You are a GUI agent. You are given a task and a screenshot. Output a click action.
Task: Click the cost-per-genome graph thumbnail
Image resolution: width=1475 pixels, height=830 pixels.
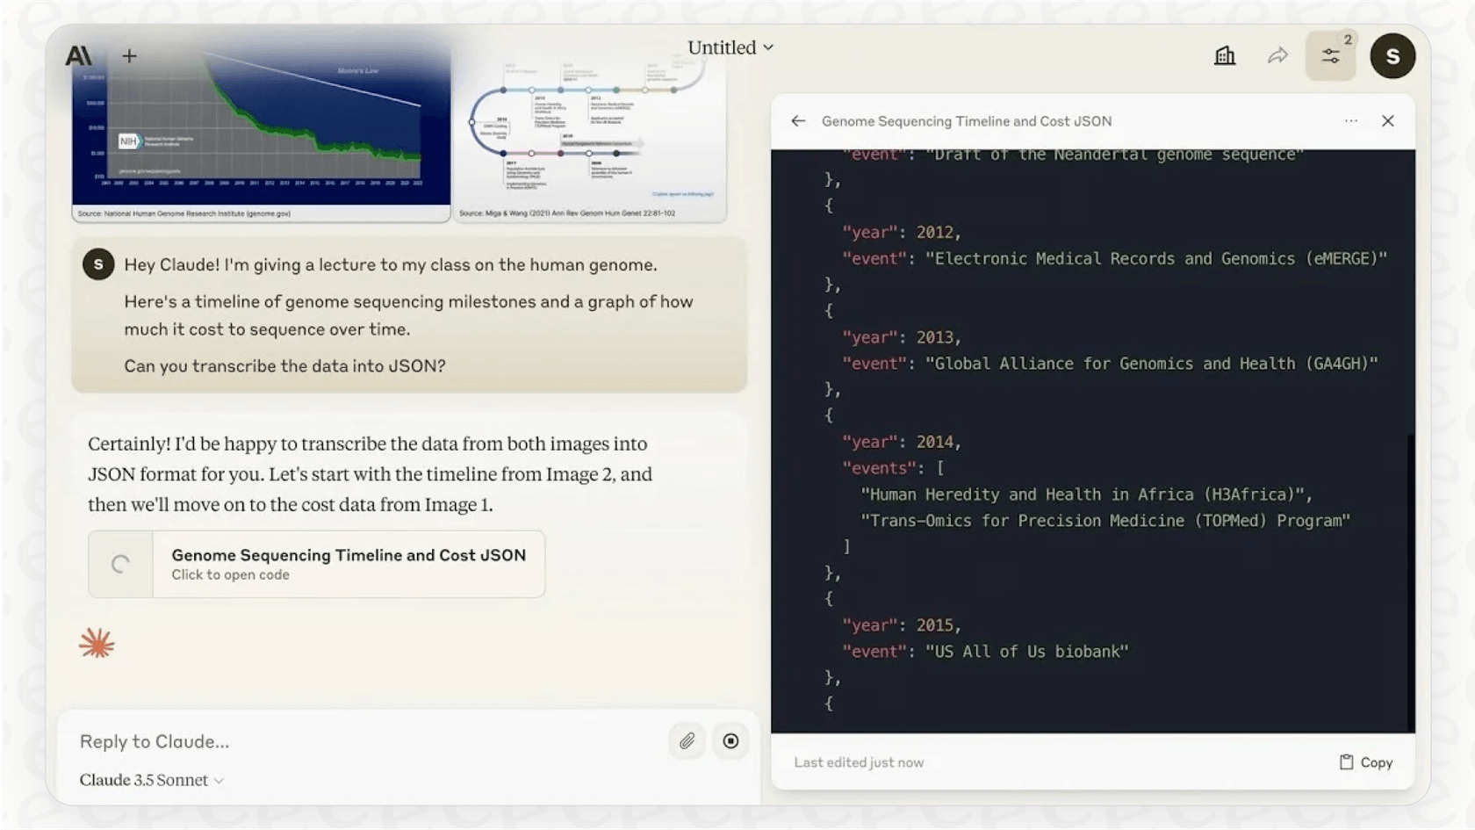pyautogui.click(x=260, y=132)
